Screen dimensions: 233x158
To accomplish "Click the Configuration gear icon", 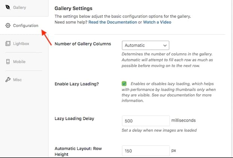I will pyautogui.click(x=8, y=26).
